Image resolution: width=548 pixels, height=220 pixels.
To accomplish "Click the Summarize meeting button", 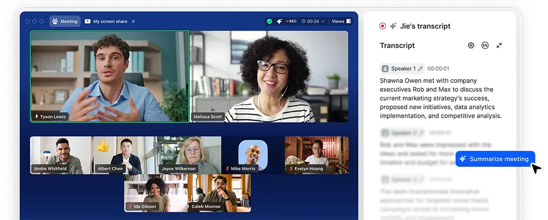I will [495, 159].
